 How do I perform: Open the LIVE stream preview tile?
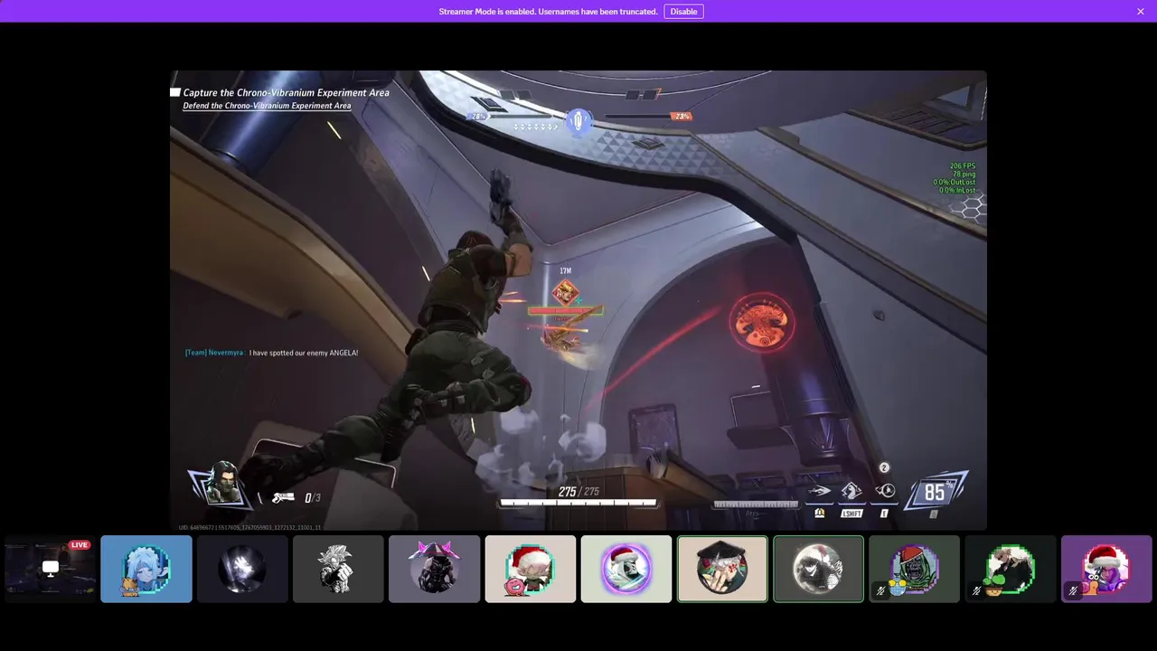click(x=51, y=569)
